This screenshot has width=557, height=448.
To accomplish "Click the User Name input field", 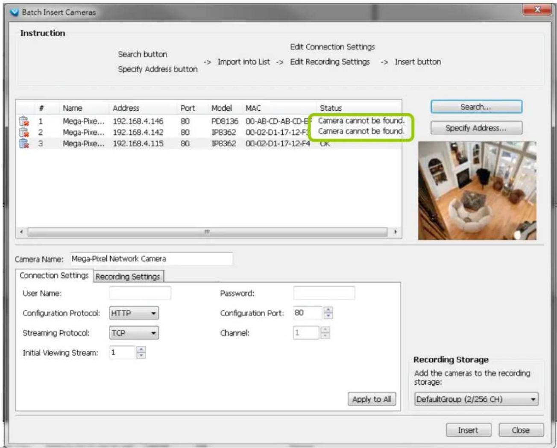I will (140, 293).
